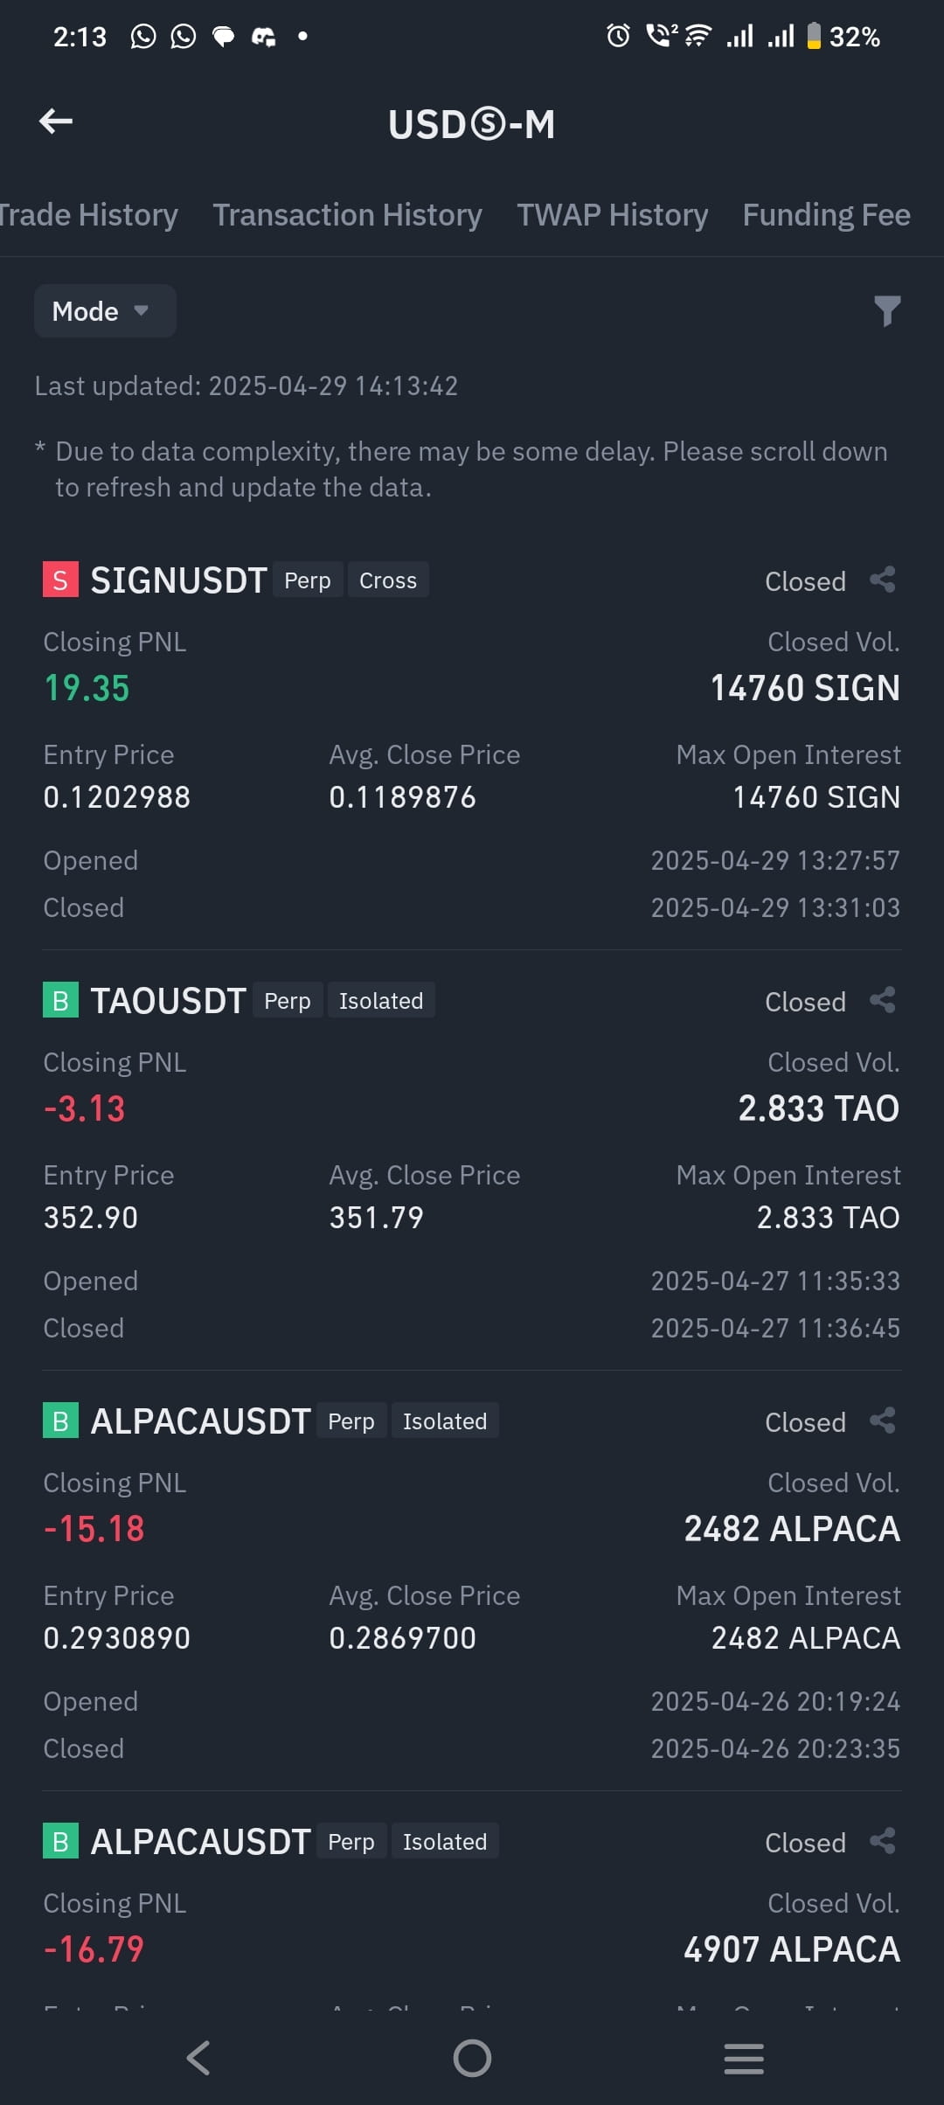This screenshot has height=2105, width=944.
Task: Open the SIGNUSDT position title
Action: point(178,580)
